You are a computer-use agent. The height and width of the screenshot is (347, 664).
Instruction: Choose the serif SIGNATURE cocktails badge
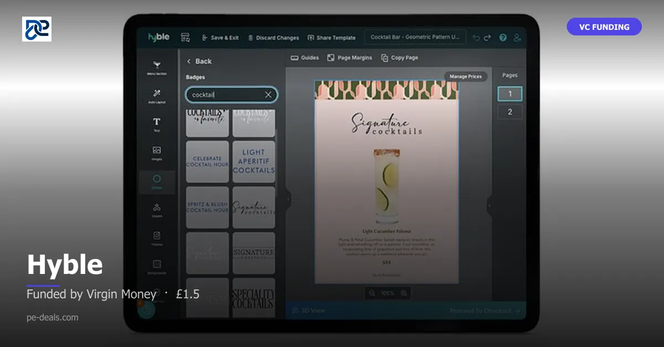(253, 253)
